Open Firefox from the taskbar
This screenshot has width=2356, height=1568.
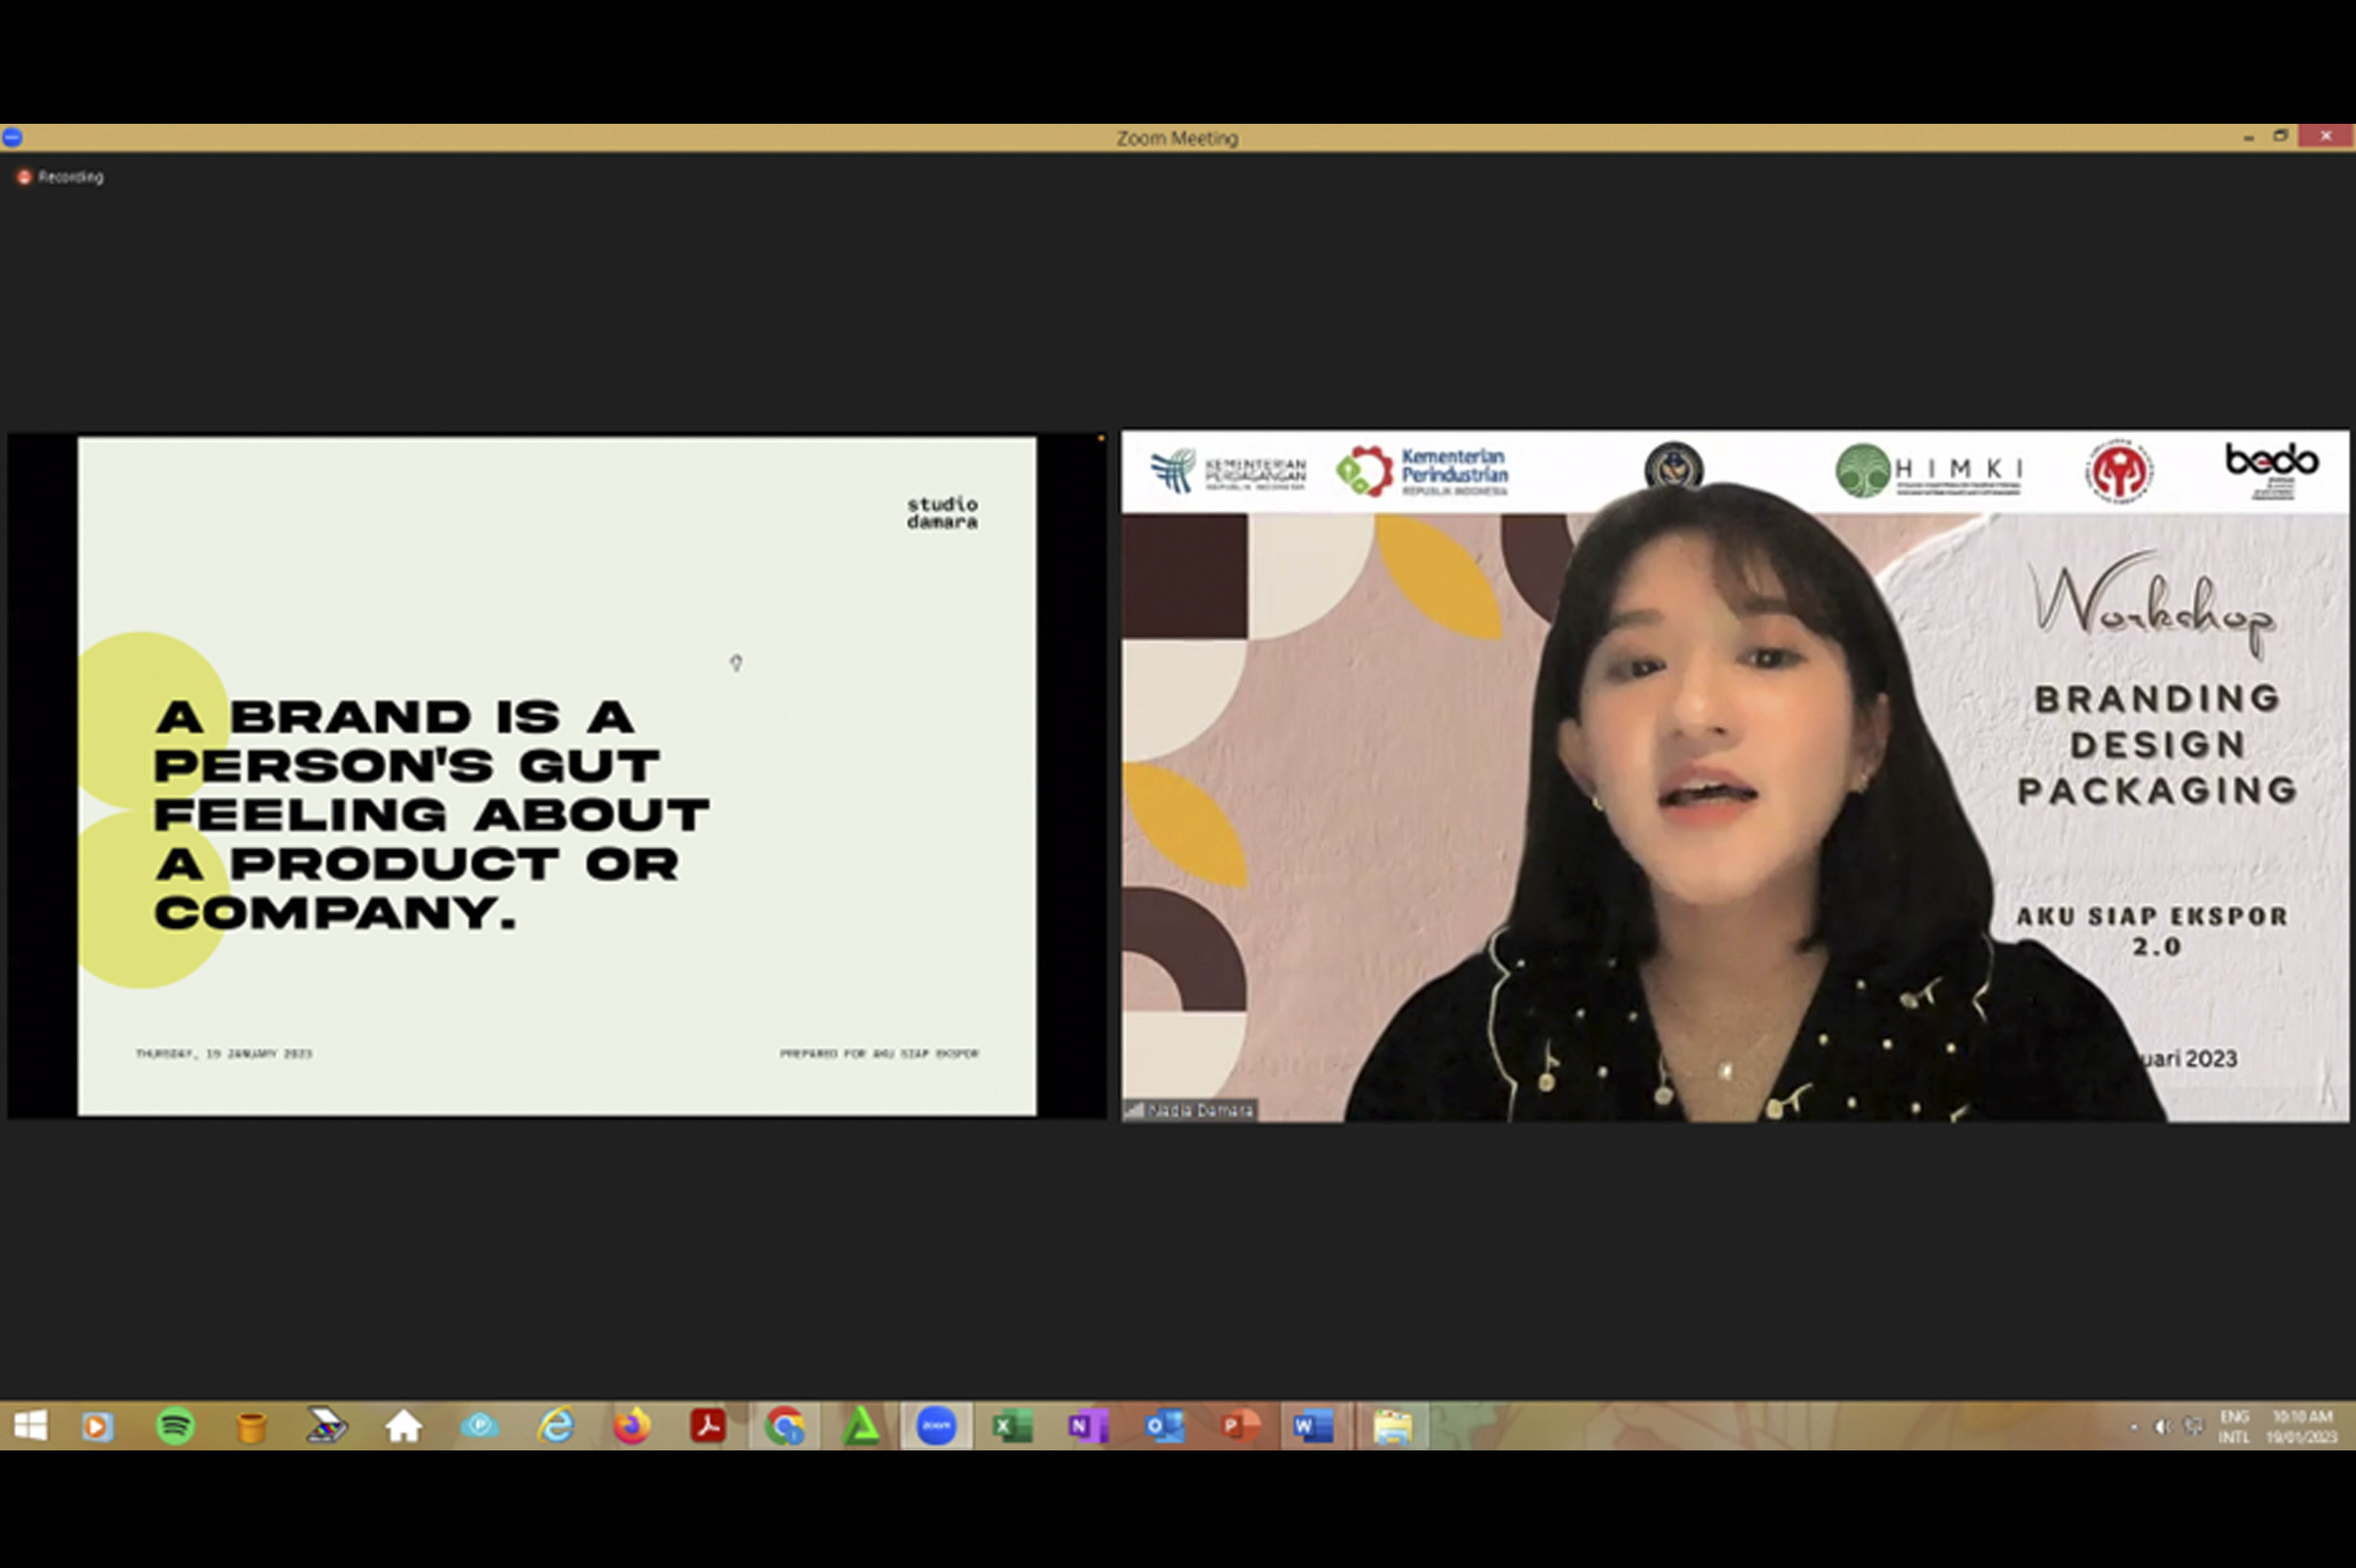tap(631, 1425)
